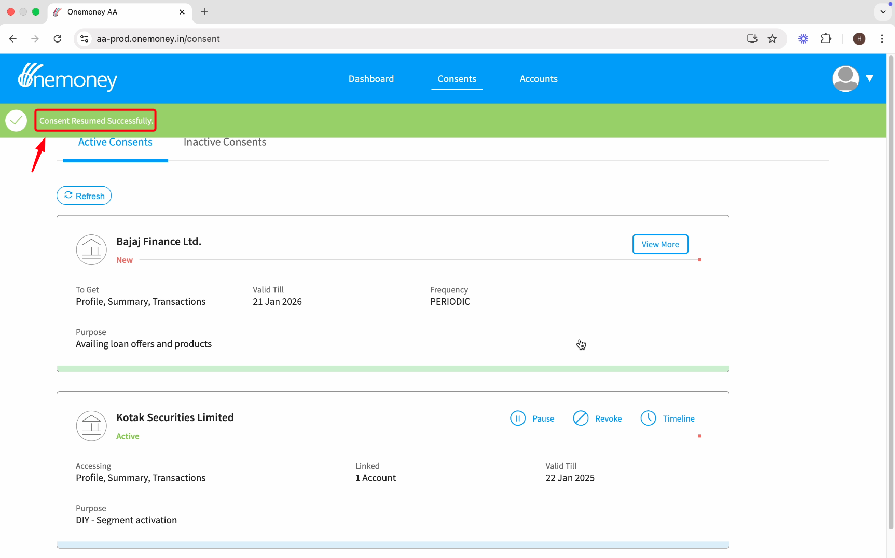This screenshot has width=895, height=558.
Task: Click View More on Bajaj Finance
Action: [660, 244]
